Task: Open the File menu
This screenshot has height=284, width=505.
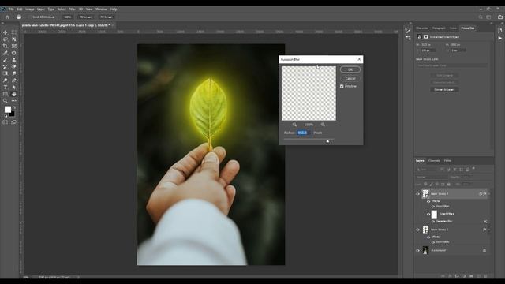Action: 12,9
